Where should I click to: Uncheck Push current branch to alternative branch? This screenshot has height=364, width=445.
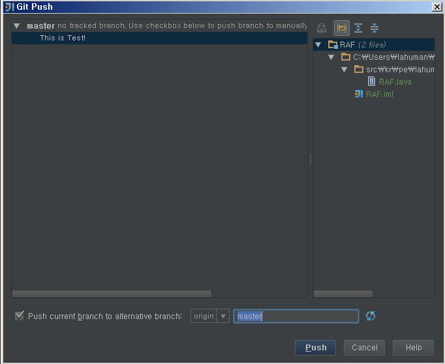[x=20, y=316]
